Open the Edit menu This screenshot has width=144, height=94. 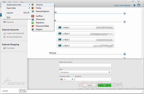pyautogui.click(x=10, y=2)
